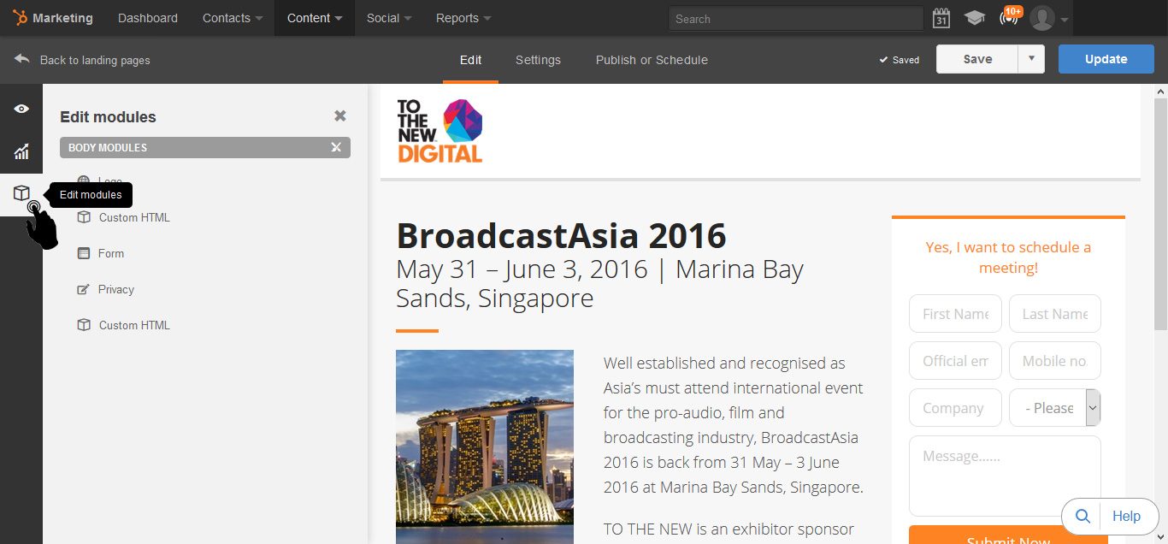Click the HubSpot sprocket logo icon
This screenshot has width=1168, height=544.
coord(20,18)
